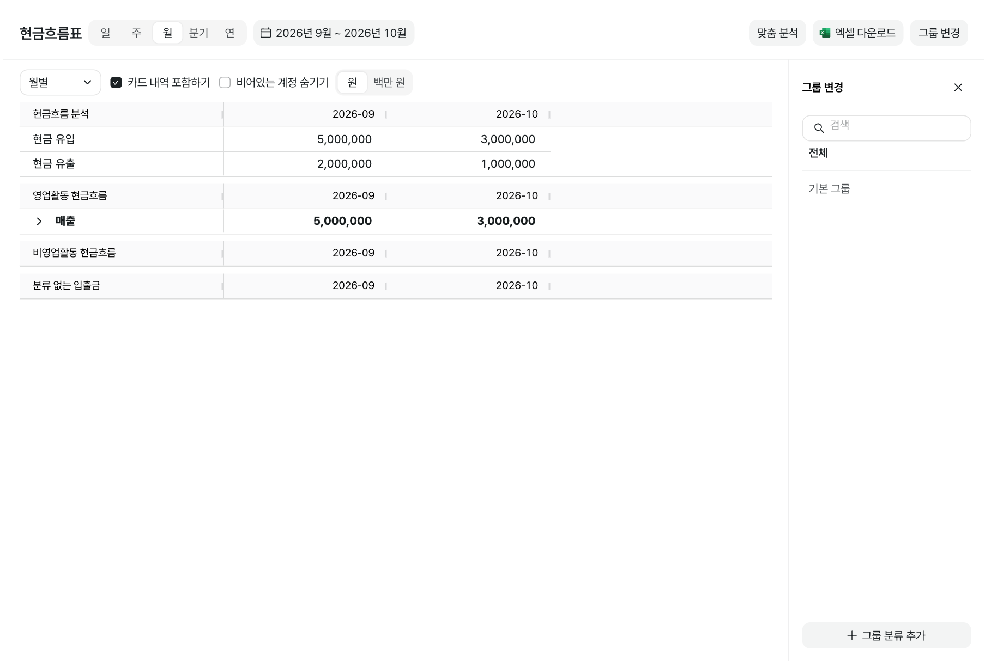Switch to the 분기 period tab
The image size is (991, 668).
(199, 33)
